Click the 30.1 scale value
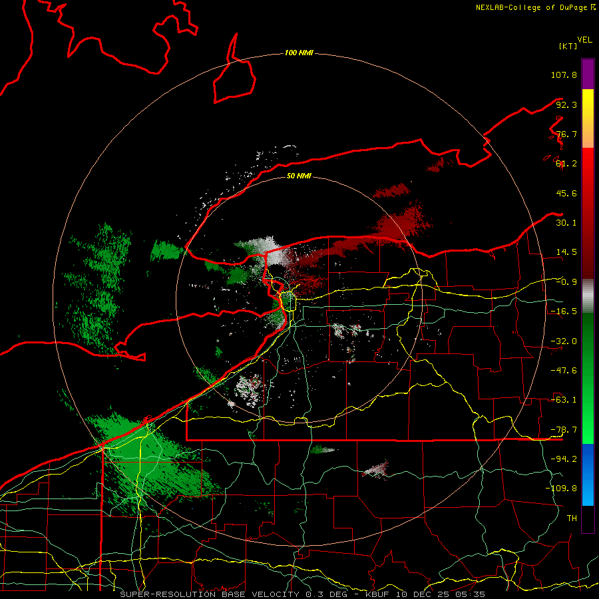This screenshot has width=599, height=599. (x=566, y=223)
